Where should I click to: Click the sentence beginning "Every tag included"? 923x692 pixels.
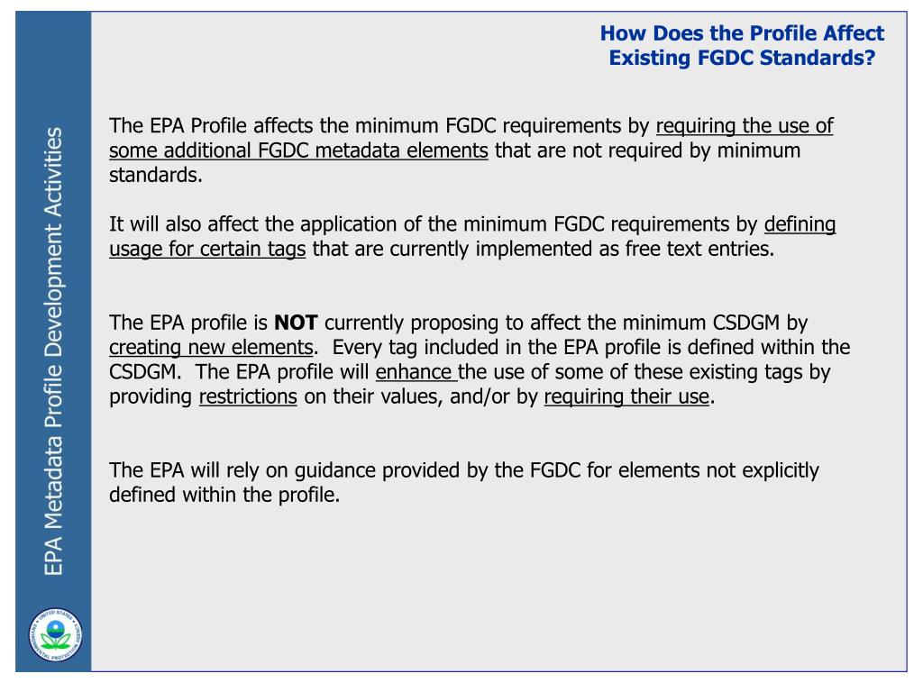[x=586, y=347]
